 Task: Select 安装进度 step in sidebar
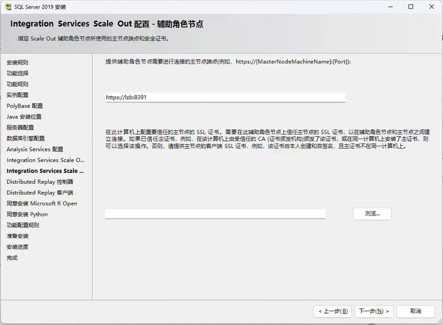tap(17, 247)
